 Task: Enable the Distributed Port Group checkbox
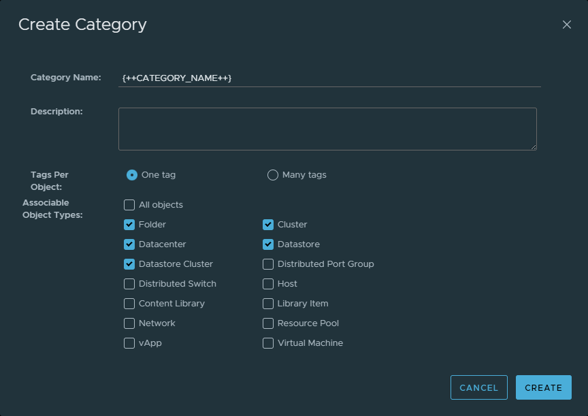[268, 264]
